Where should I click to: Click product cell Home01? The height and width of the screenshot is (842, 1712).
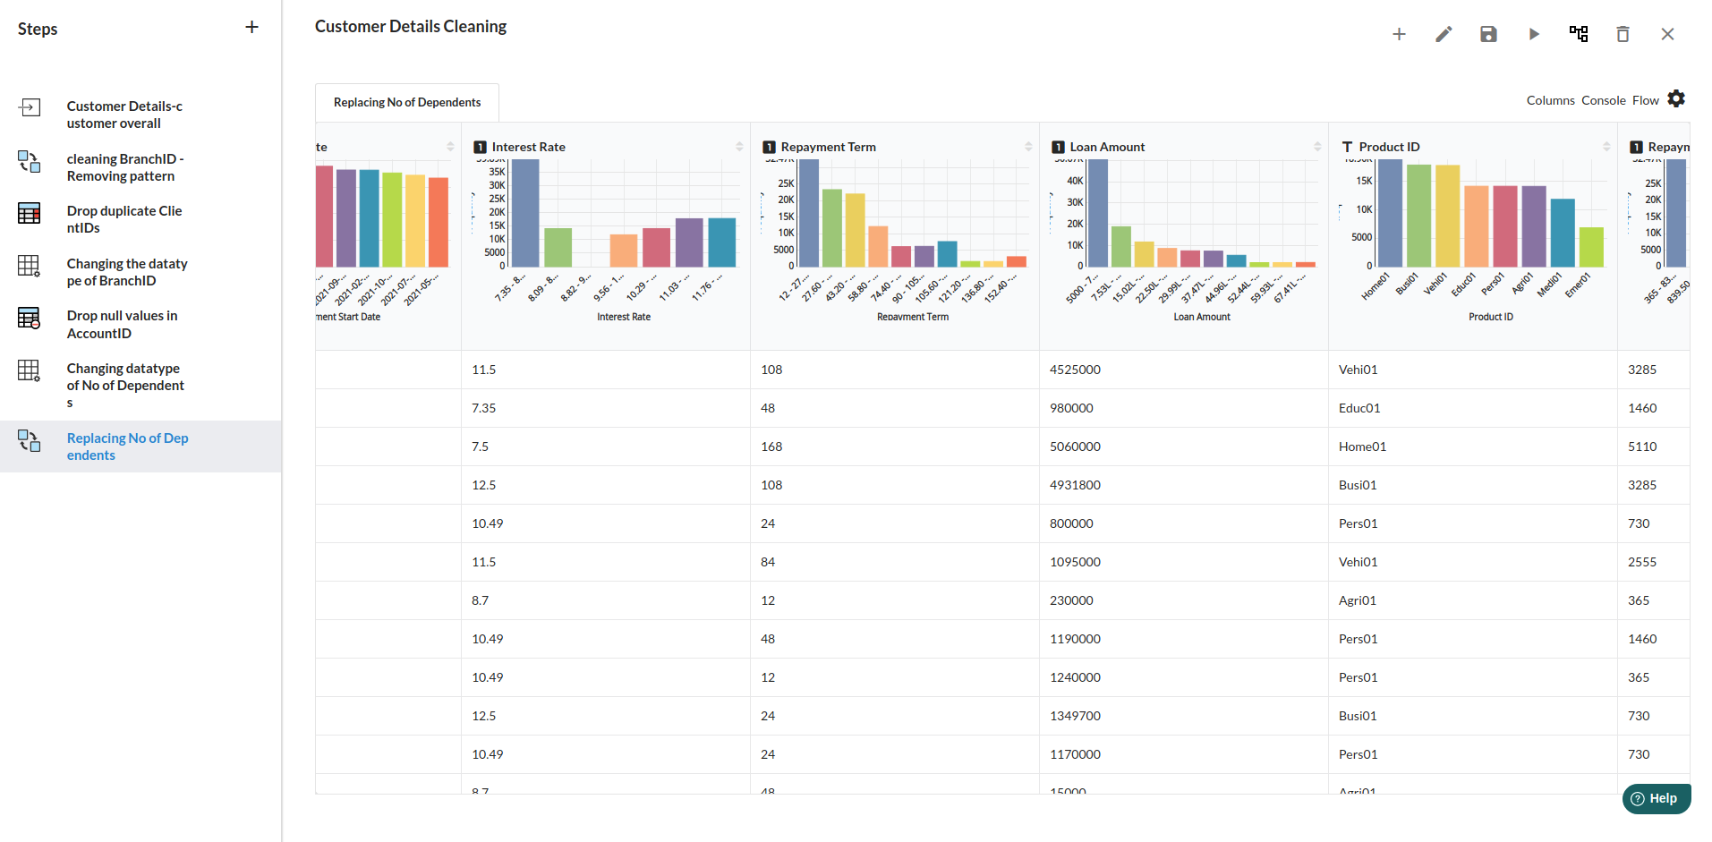pyautogui.click(x=1362, y=447)
